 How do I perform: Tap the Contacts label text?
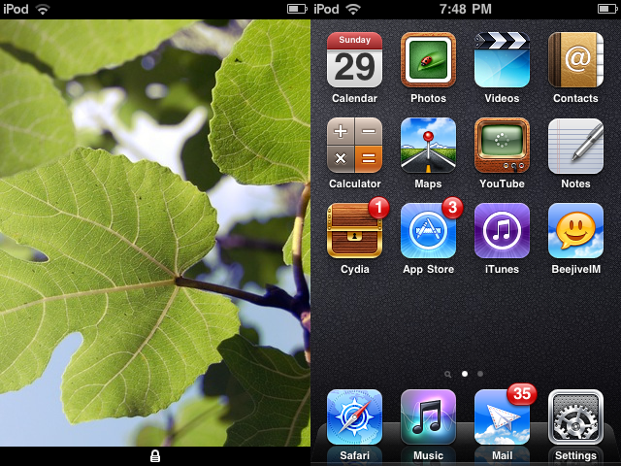click(575, 98)
